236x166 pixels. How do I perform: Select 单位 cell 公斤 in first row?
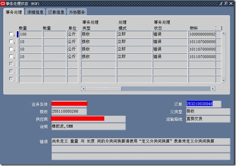pyautogui.click(x=73, y=34)
